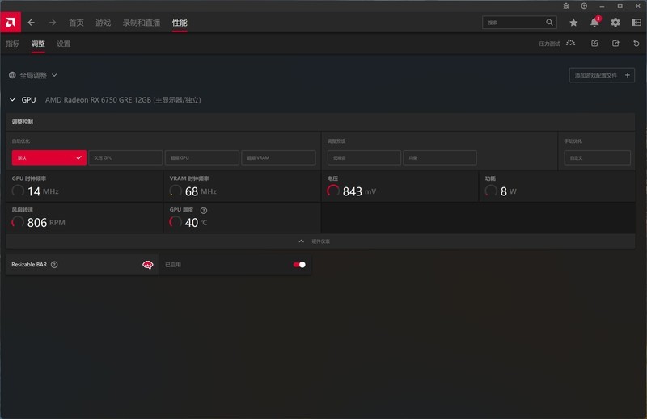The image size is (647, 419).
Task: Open the 游戏 tab
Action: (x=104, y=23)
